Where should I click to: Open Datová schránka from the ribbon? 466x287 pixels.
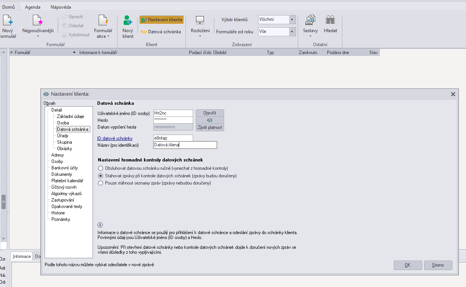pos(161,32)
